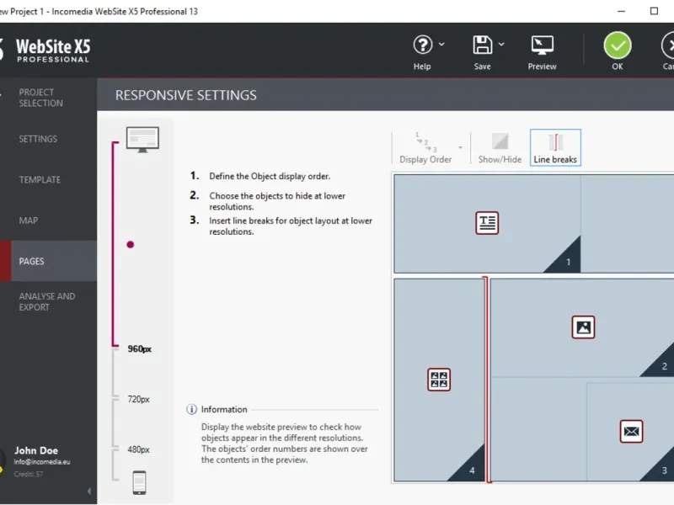Expand the Help dropdown arrow

coord(441,45)
